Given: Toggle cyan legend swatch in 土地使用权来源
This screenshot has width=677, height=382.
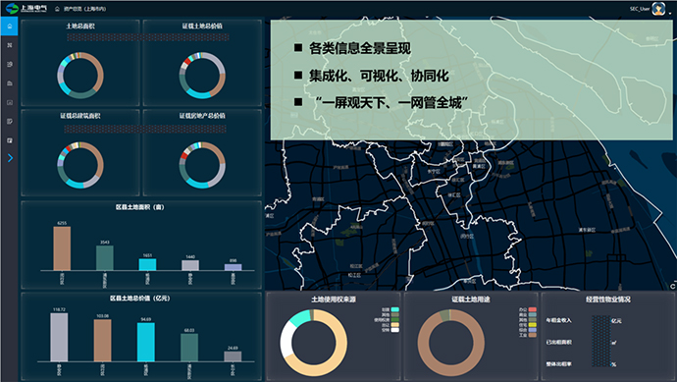Looking at the screenshot, I should click(x=394, y=309).
